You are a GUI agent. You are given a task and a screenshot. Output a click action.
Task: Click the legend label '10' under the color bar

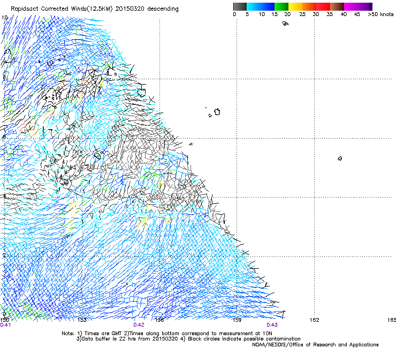point(262,14)
